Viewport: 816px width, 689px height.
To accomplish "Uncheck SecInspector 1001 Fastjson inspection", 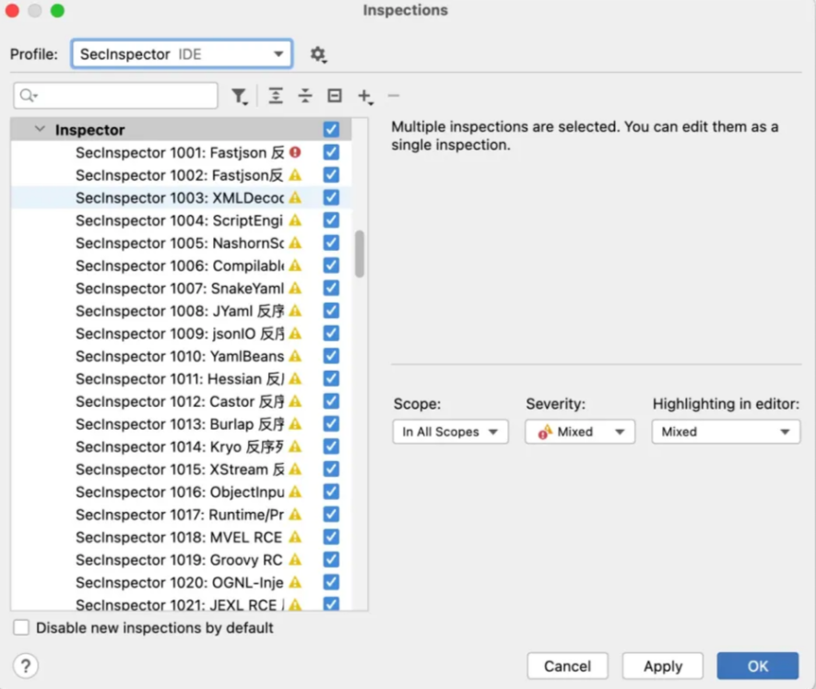I will coord(331,152).
